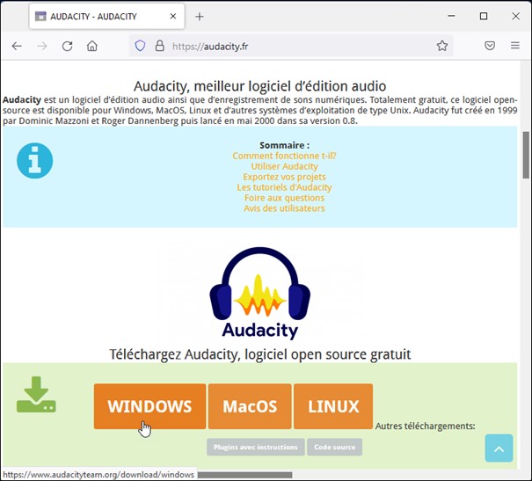
Task: Open the Firefox hamburger menu
Action: (x=515, y=46)
